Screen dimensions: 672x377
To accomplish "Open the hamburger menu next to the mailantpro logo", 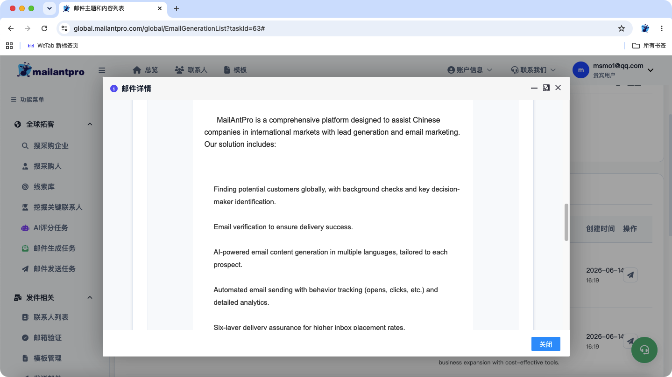I will coord(102,70).
